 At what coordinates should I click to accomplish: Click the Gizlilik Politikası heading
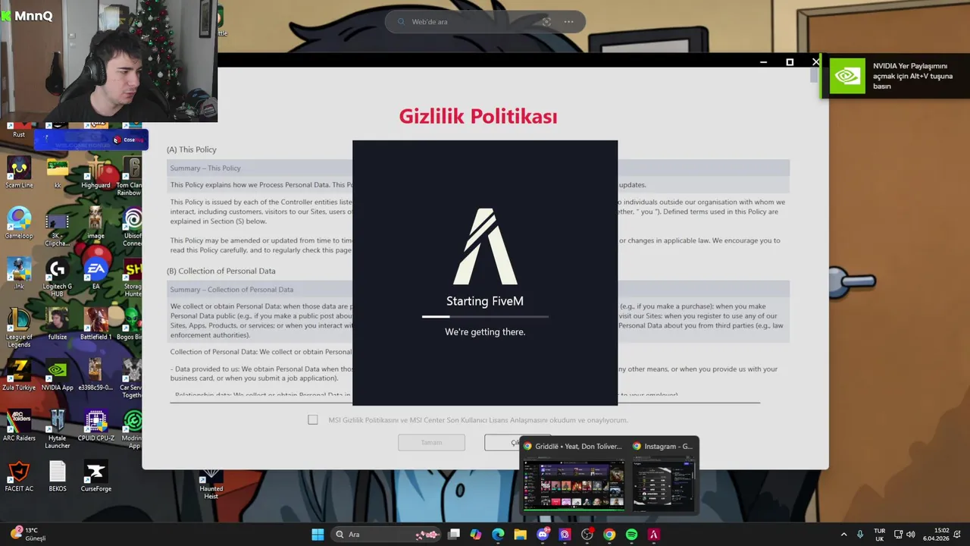478,116
